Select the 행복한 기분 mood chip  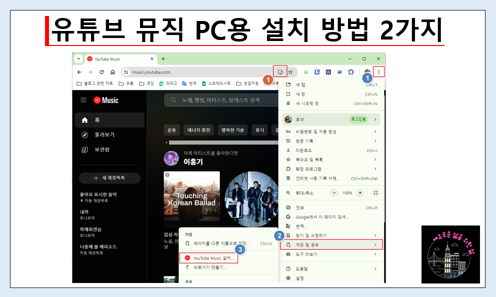[x=232, y=130]
